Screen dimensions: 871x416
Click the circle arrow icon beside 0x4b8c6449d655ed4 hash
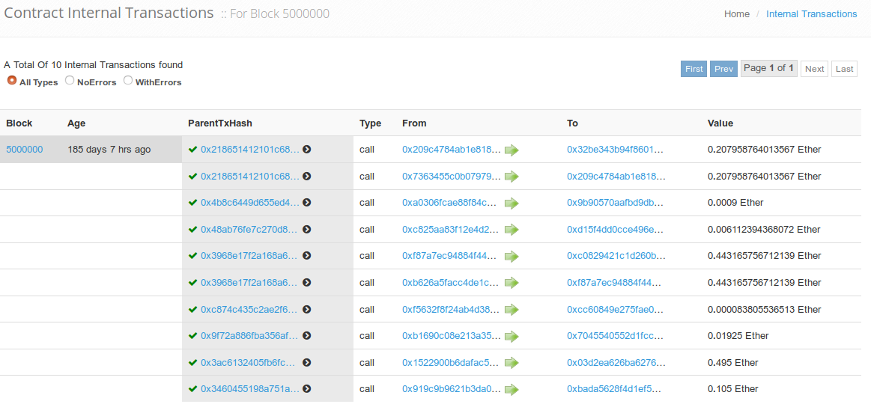tap(307, 203)
